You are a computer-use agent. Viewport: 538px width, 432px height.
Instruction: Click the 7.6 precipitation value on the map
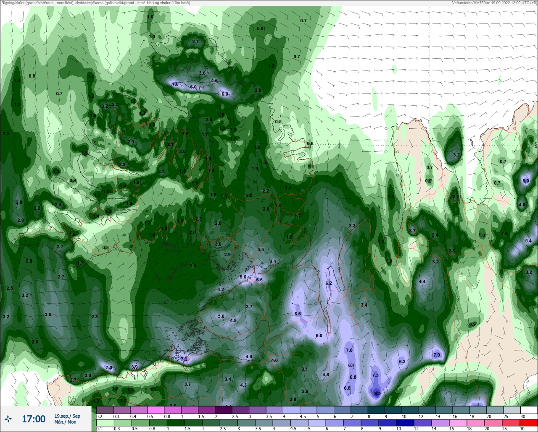click(x=175, y=85)
